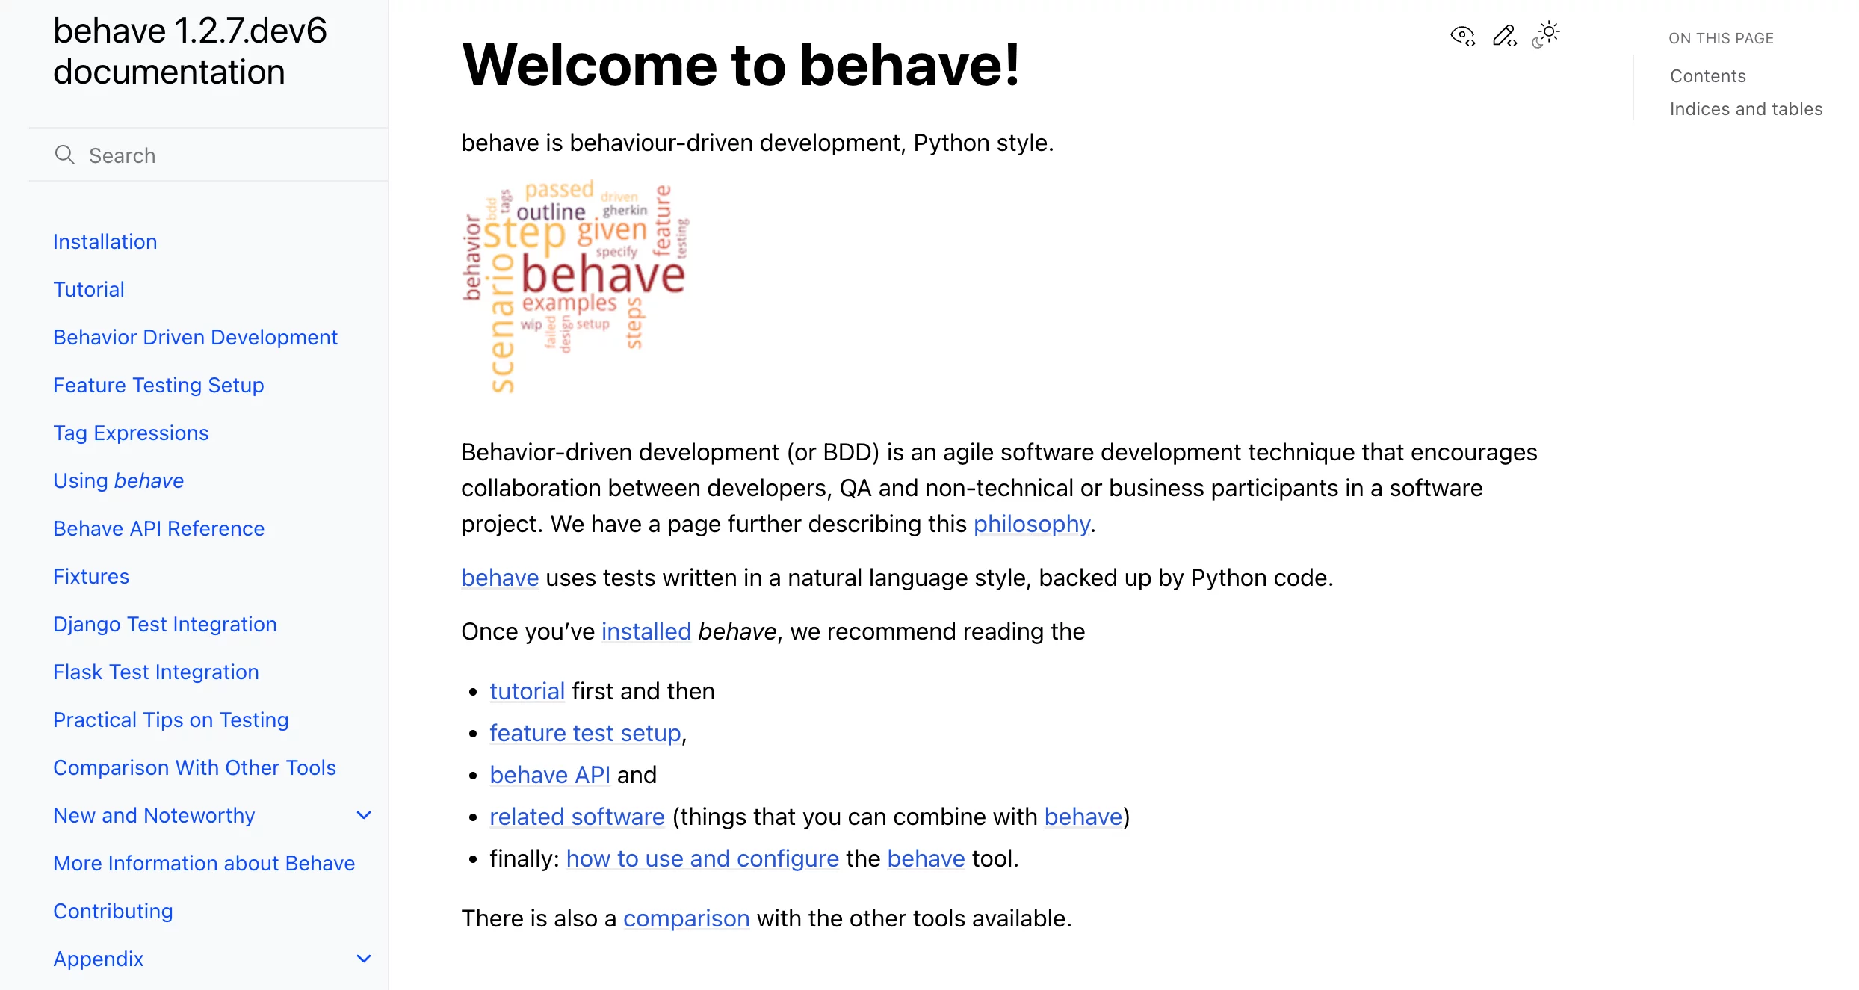Follow the philosophy link
Screen dimensions: 1859x990
point(1031,524)
